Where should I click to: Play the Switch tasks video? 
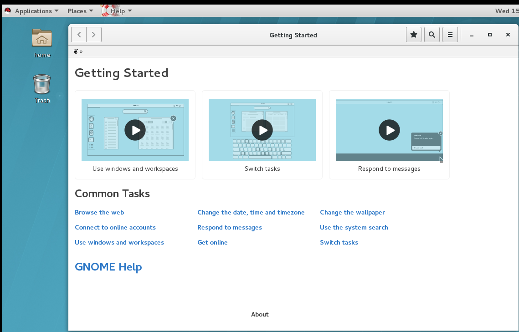pos(262,130)
